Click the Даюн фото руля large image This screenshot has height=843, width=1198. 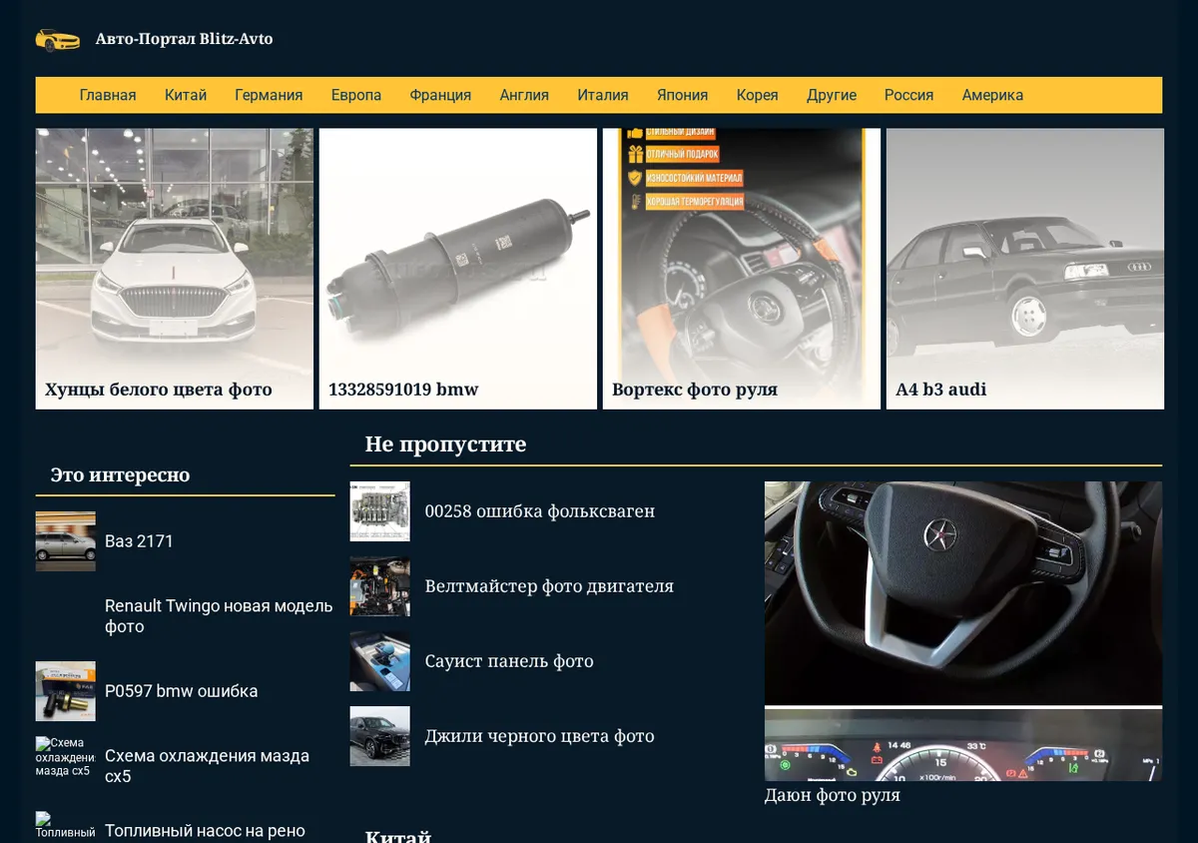(963, 631)
